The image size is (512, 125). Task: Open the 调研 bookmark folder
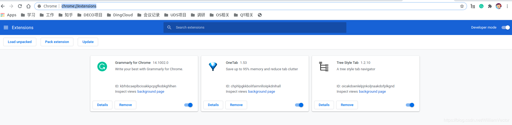pyautogui.click(x=198, y=15)
